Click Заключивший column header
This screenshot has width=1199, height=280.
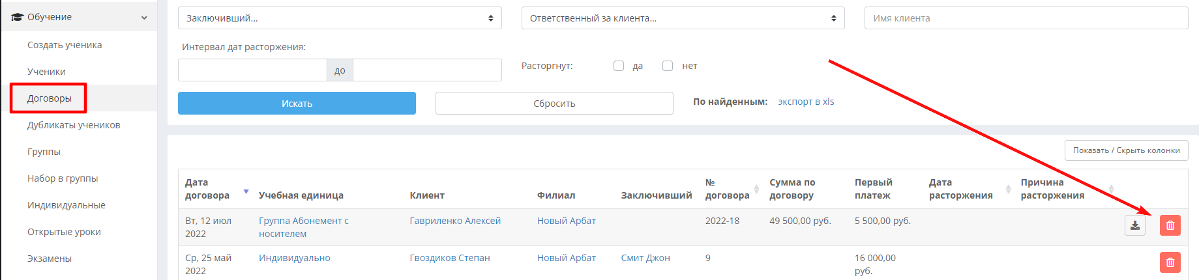click(x=657, y=195)
